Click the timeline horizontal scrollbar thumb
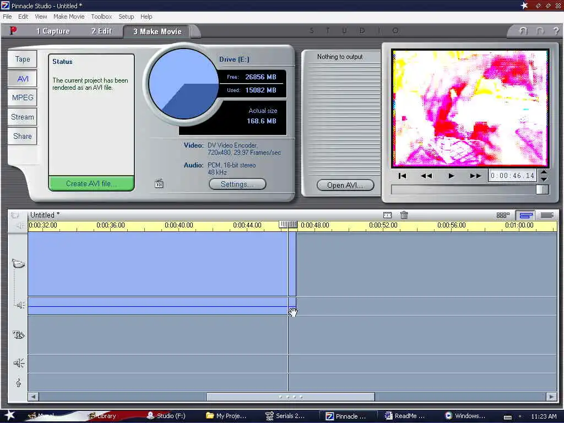564x423 pixels. click(x=291, y=397)
